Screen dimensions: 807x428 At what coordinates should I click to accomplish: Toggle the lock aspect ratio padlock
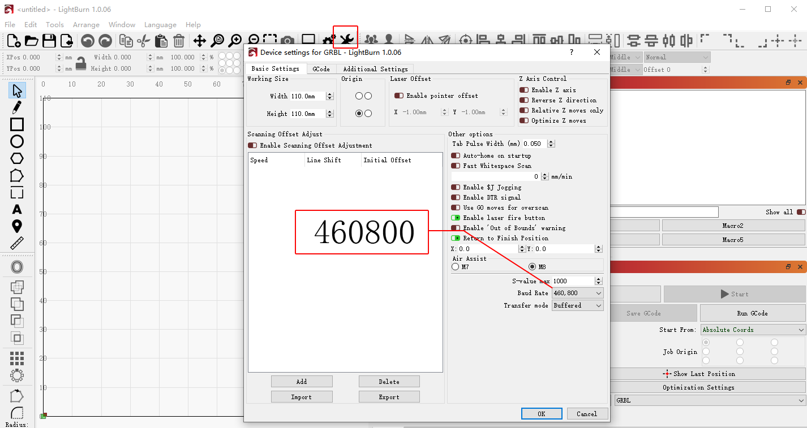(x=81, y=63)
